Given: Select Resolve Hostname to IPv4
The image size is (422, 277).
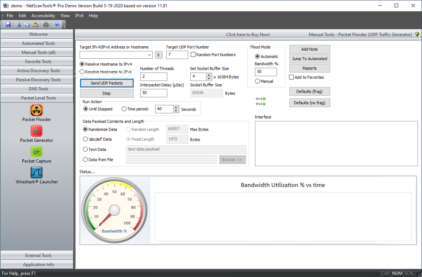Looking at the screenshot, I should point(106,64).
